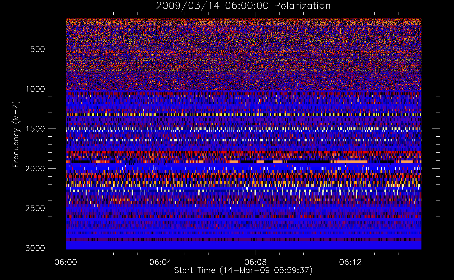The image size is (454, 280).
Task: Click the 'Frequency (MHZ)' y-axis label
Action: click(16, 134)
